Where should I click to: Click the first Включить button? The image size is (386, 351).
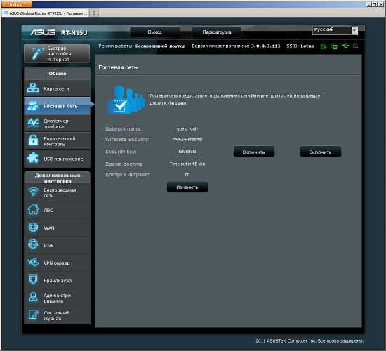click(x=254, y=152)
